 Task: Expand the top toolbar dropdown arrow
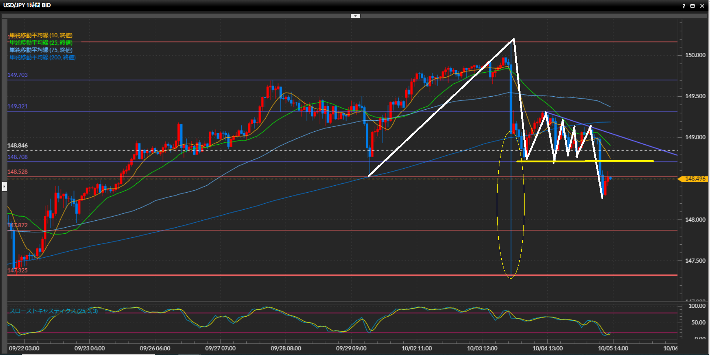pos(355,16)
